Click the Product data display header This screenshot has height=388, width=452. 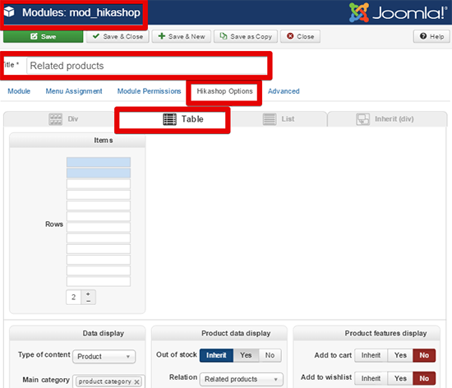[219, 333]
